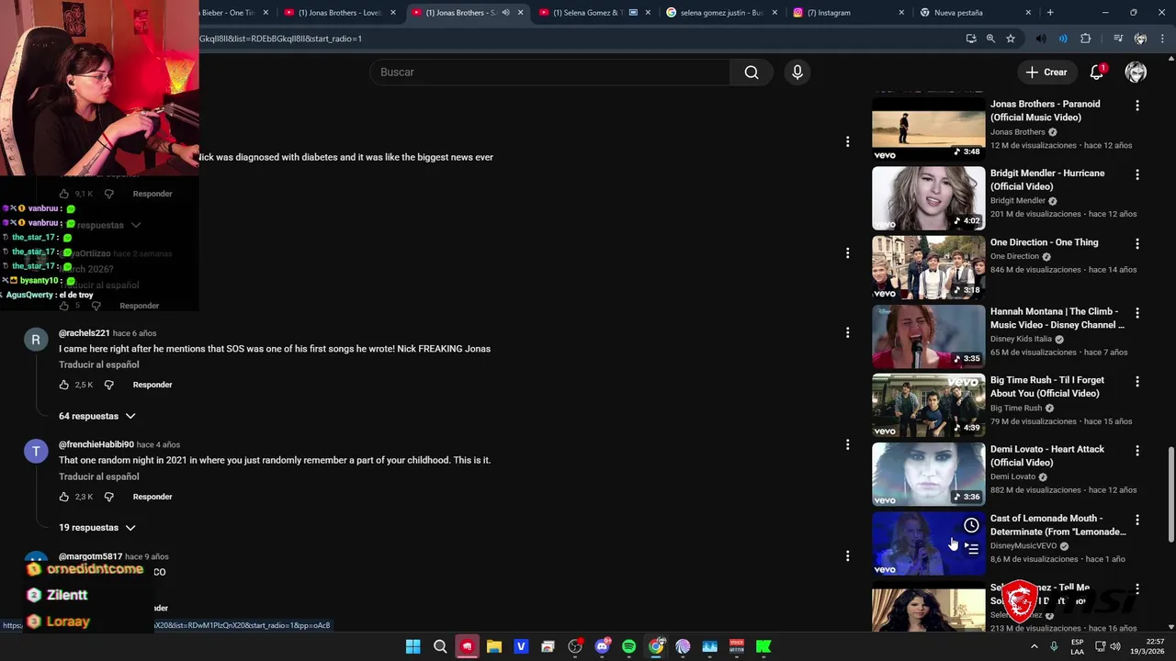
Task: Open Big Time Rush - Til I Forget title
Action: 1047,387
